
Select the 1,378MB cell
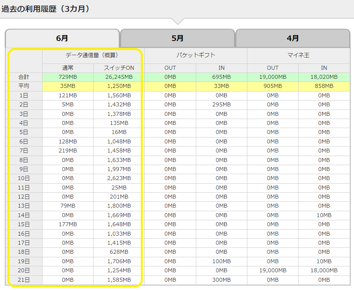tap(119, 114)
